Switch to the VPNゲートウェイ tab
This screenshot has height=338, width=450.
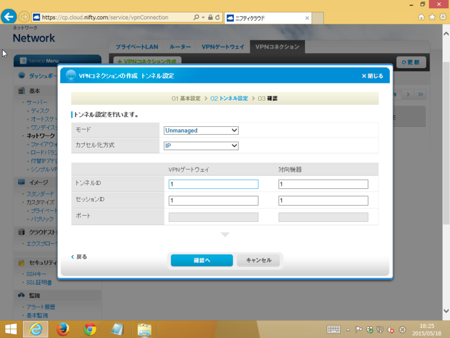pos(223,47)
